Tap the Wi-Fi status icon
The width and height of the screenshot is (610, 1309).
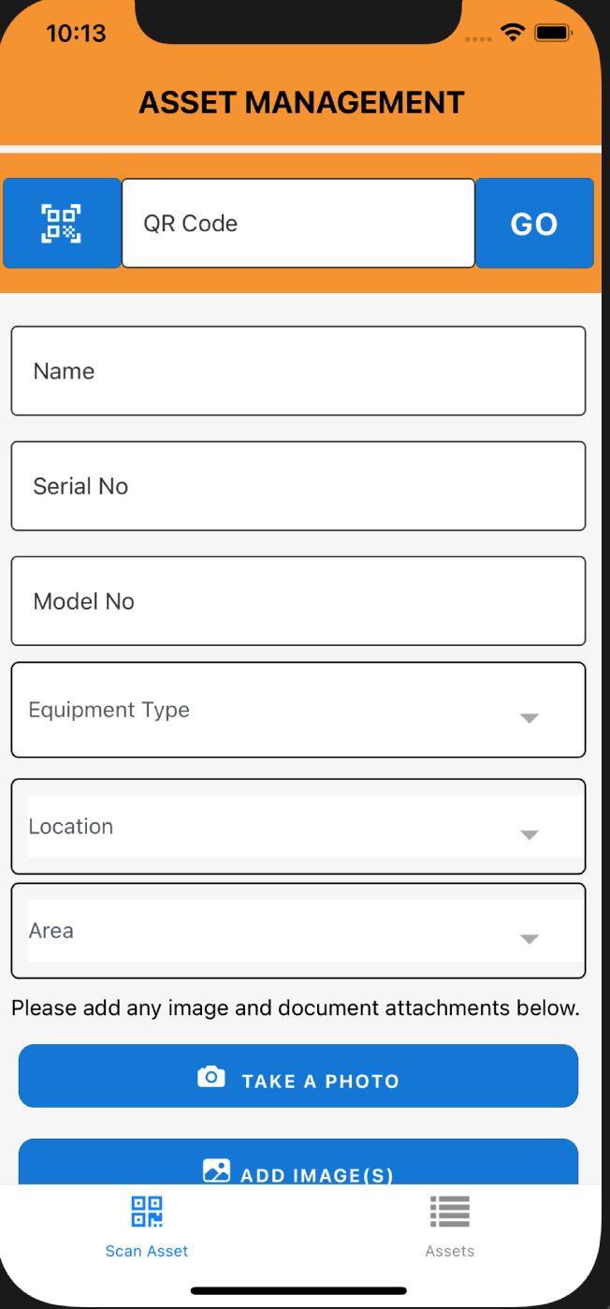[512, 35]
